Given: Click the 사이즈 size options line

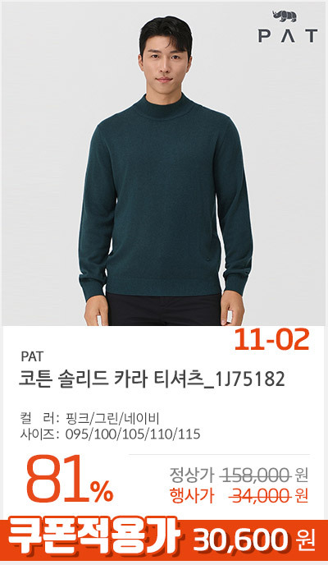Looking at the screenshot, I should tap(111, 434).
